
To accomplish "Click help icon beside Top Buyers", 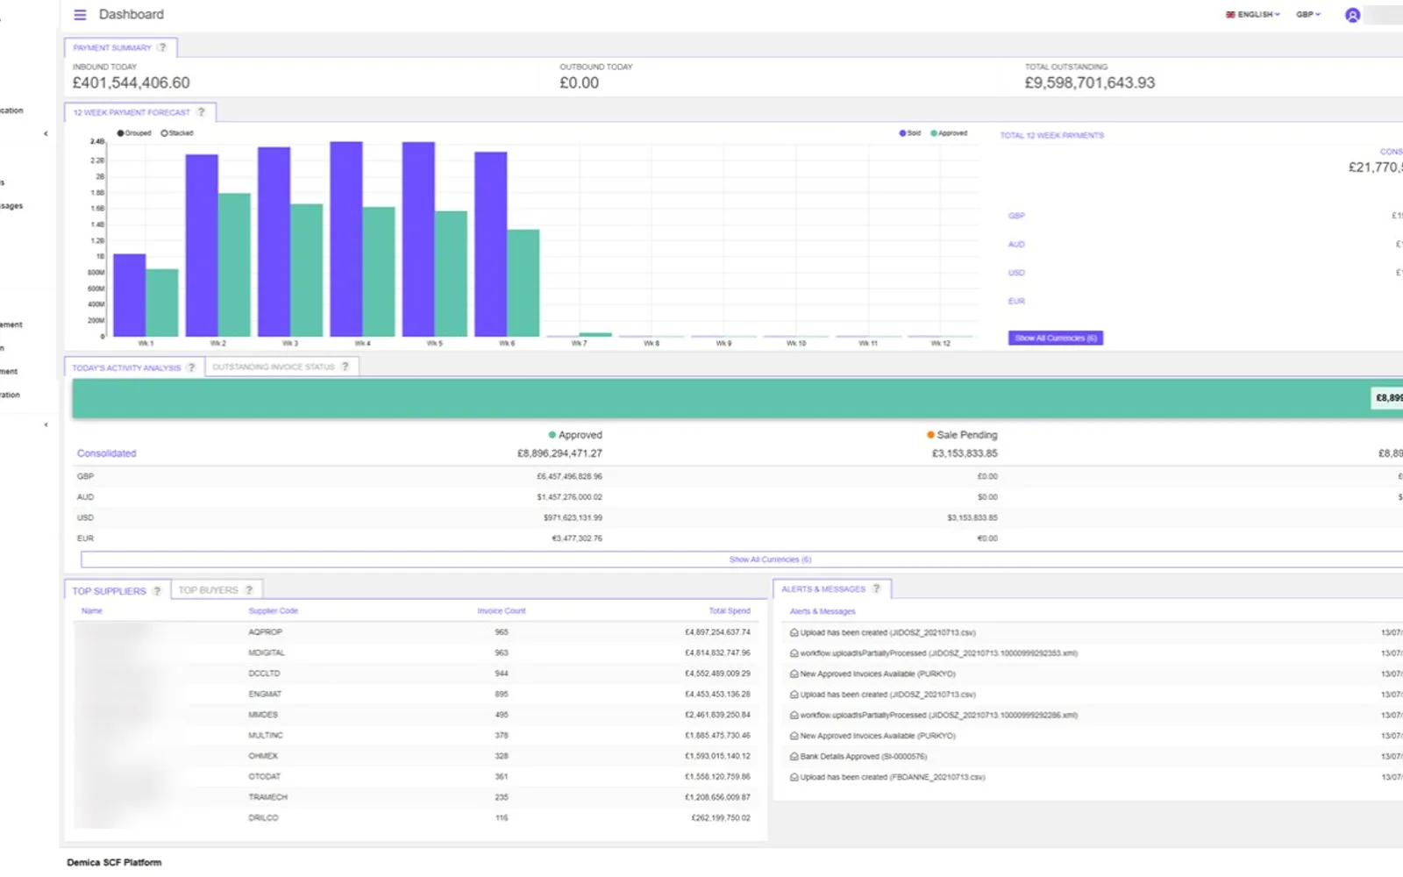I will [x=249, y=590].
